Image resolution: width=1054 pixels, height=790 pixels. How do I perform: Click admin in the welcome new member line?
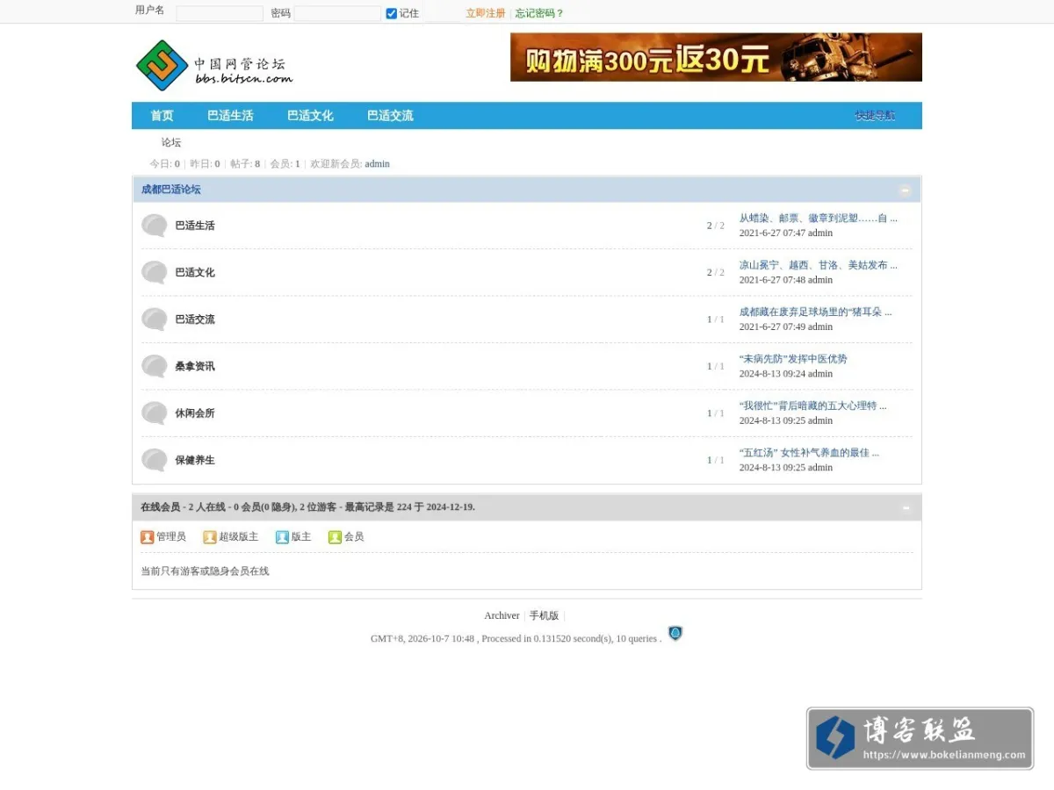[x=378, y=164]
